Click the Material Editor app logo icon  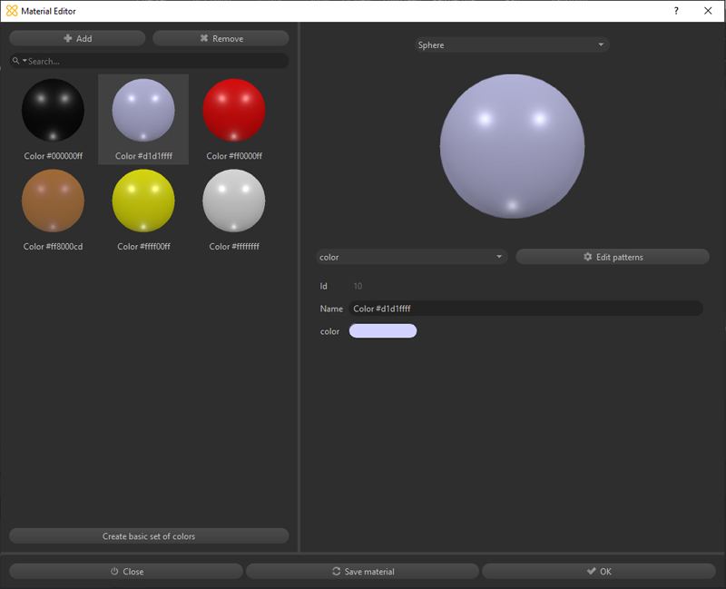point(12,11)
